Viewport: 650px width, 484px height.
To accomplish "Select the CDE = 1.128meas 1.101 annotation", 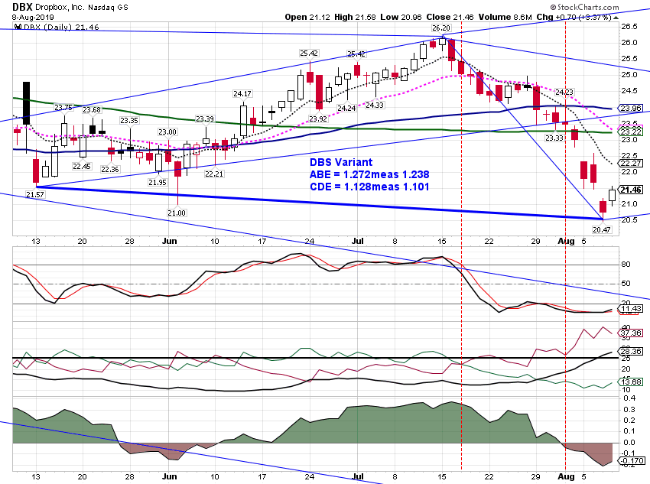I will (x=369, y=187).
